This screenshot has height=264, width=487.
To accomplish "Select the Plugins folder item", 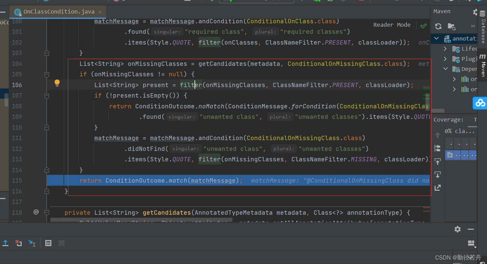I will (464, 59).
